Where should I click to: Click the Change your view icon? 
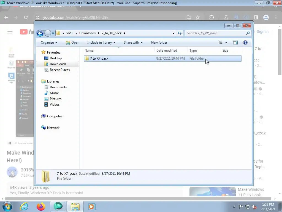tap(220, 43)
